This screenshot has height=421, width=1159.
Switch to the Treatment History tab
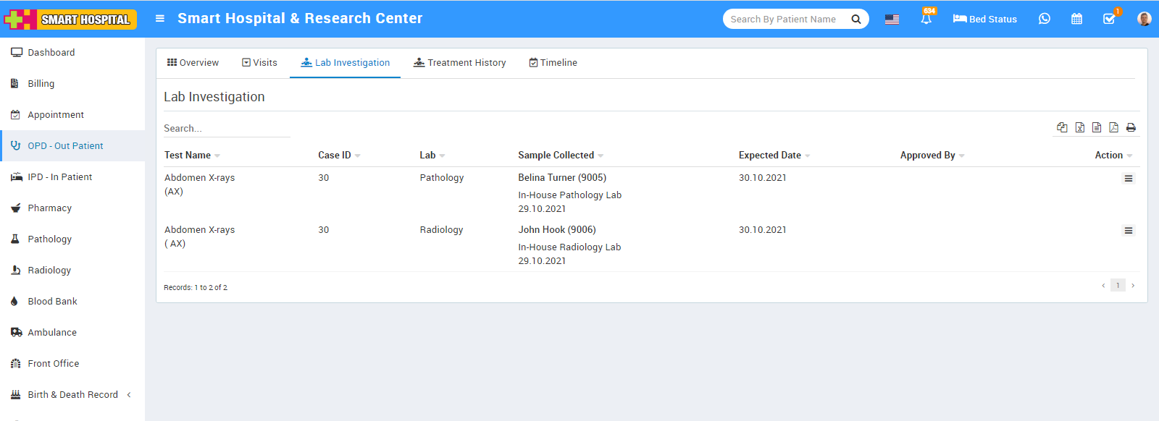[460, 63]
